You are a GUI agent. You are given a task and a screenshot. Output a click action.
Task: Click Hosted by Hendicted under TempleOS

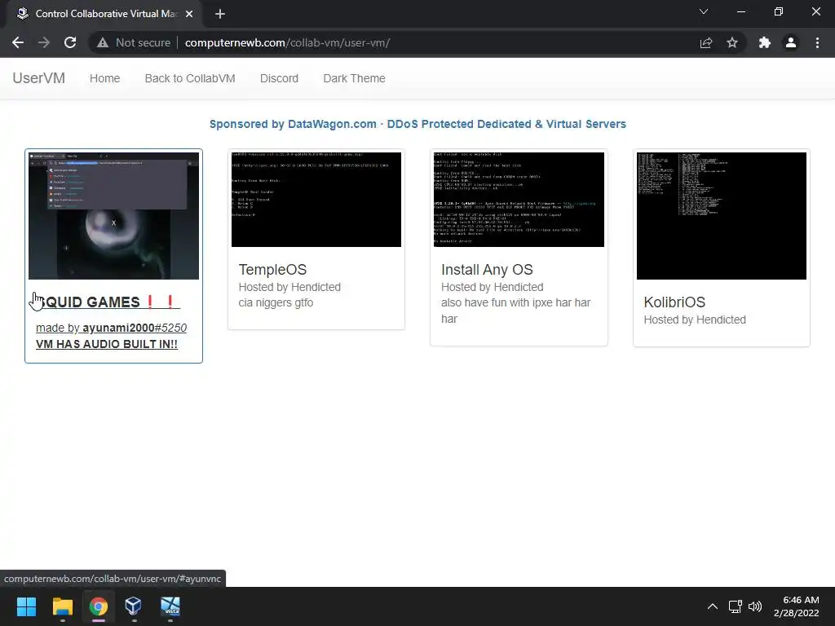[289, 287]
